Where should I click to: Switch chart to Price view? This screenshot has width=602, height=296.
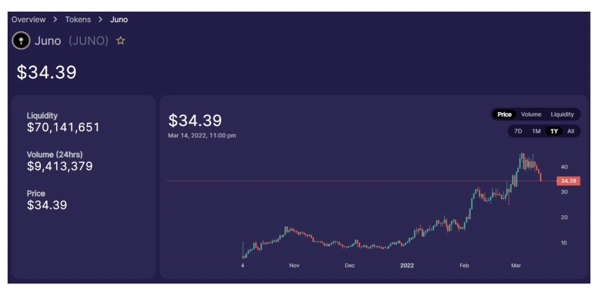[504, 114]
